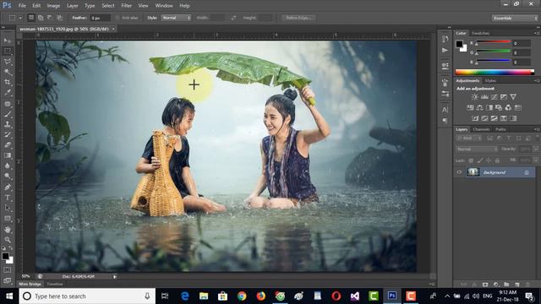Image resolution: width=541 pixels, height=304 pixels.
Task: Select the Lasso tool
Action: (x=8, y=62)
